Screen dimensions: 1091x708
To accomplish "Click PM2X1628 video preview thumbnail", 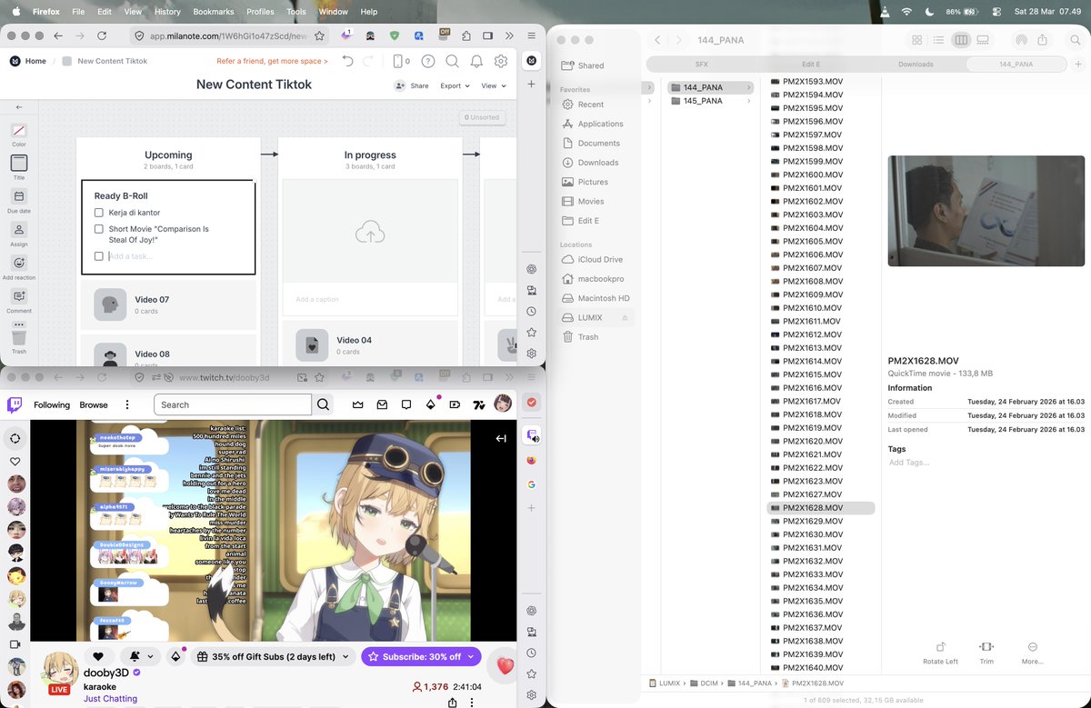I will click(x=986, y=211).
